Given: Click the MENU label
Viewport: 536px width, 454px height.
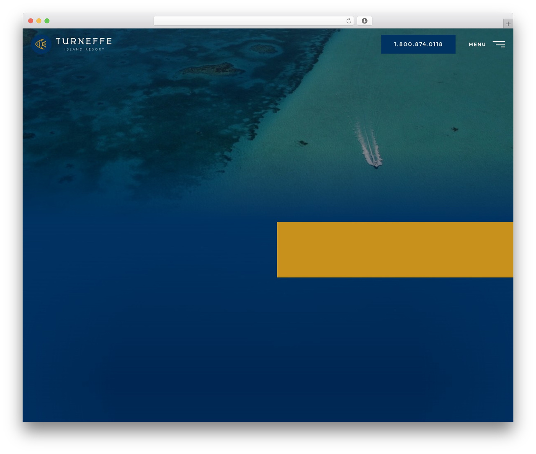Looking at the screenshot, I should click(477, 44).
